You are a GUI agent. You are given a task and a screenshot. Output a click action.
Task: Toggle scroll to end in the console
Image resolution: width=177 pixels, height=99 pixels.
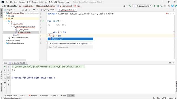click(9, 77)
